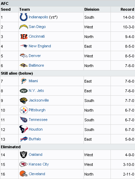
Task: Click the Denver Broncos horse logo
Action: click(23, 56)
